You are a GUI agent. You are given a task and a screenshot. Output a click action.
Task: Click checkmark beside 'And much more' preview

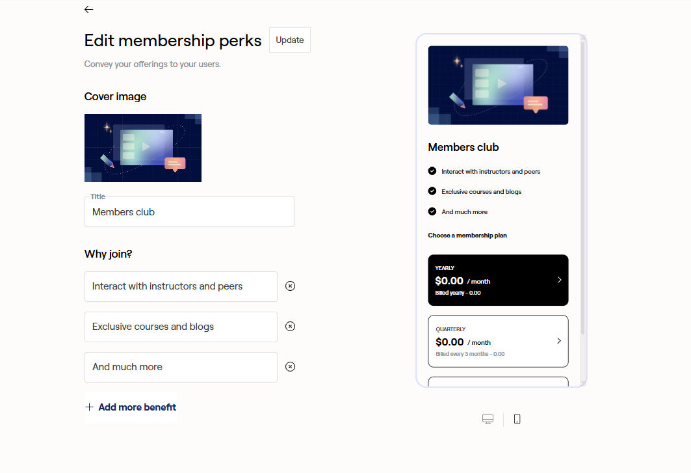pos(432,211)
